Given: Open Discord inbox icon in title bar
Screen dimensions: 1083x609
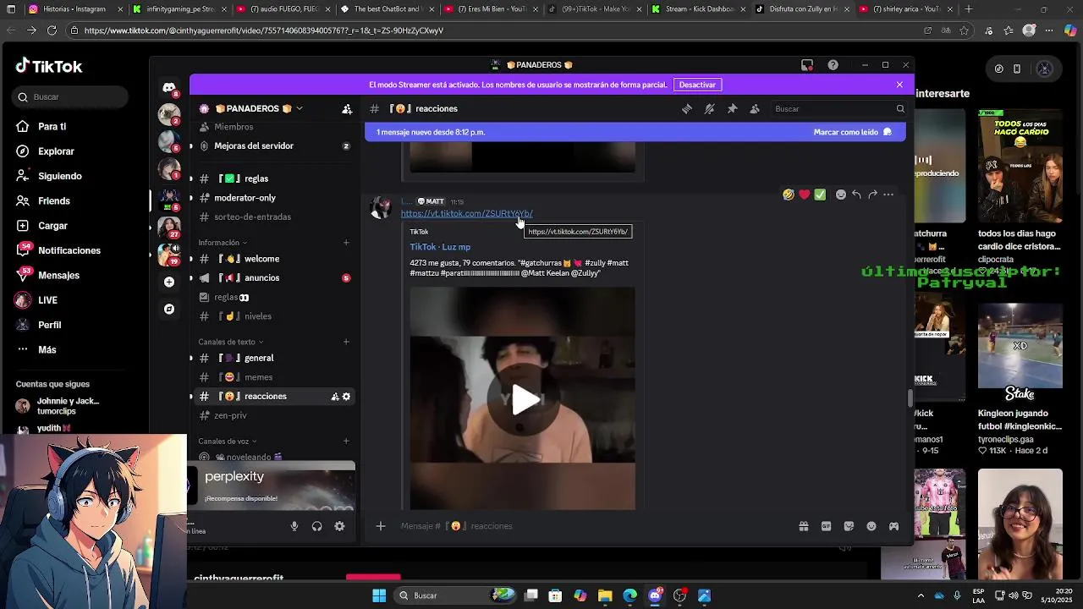Looking at the screenshot, I should 807,65.
